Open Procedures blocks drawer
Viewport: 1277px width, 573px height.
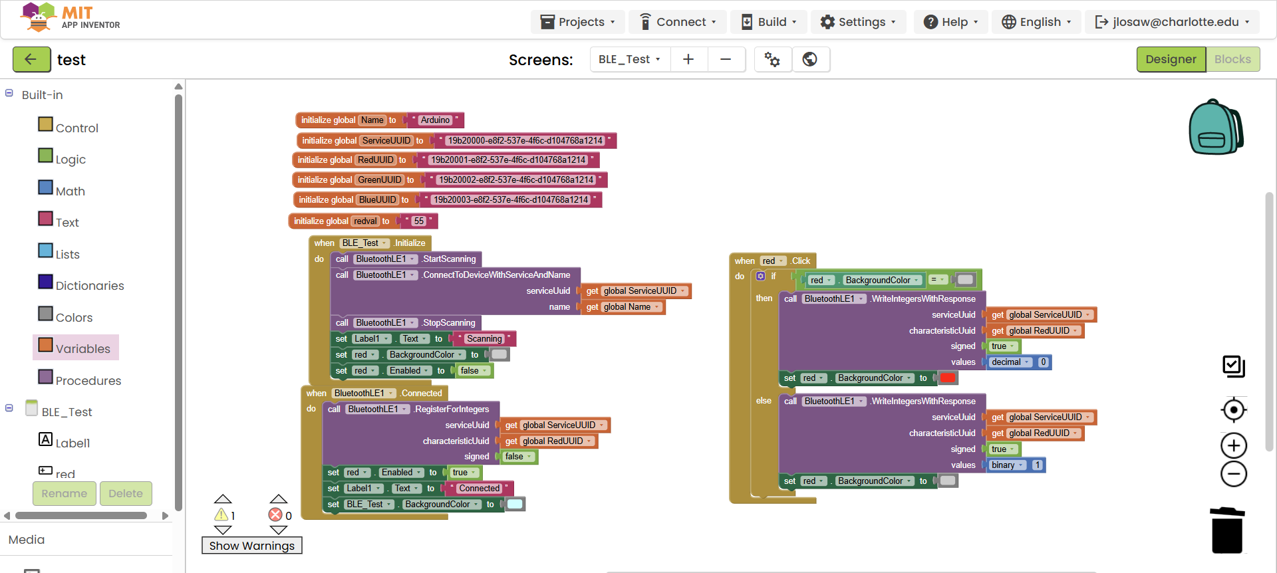80,380
